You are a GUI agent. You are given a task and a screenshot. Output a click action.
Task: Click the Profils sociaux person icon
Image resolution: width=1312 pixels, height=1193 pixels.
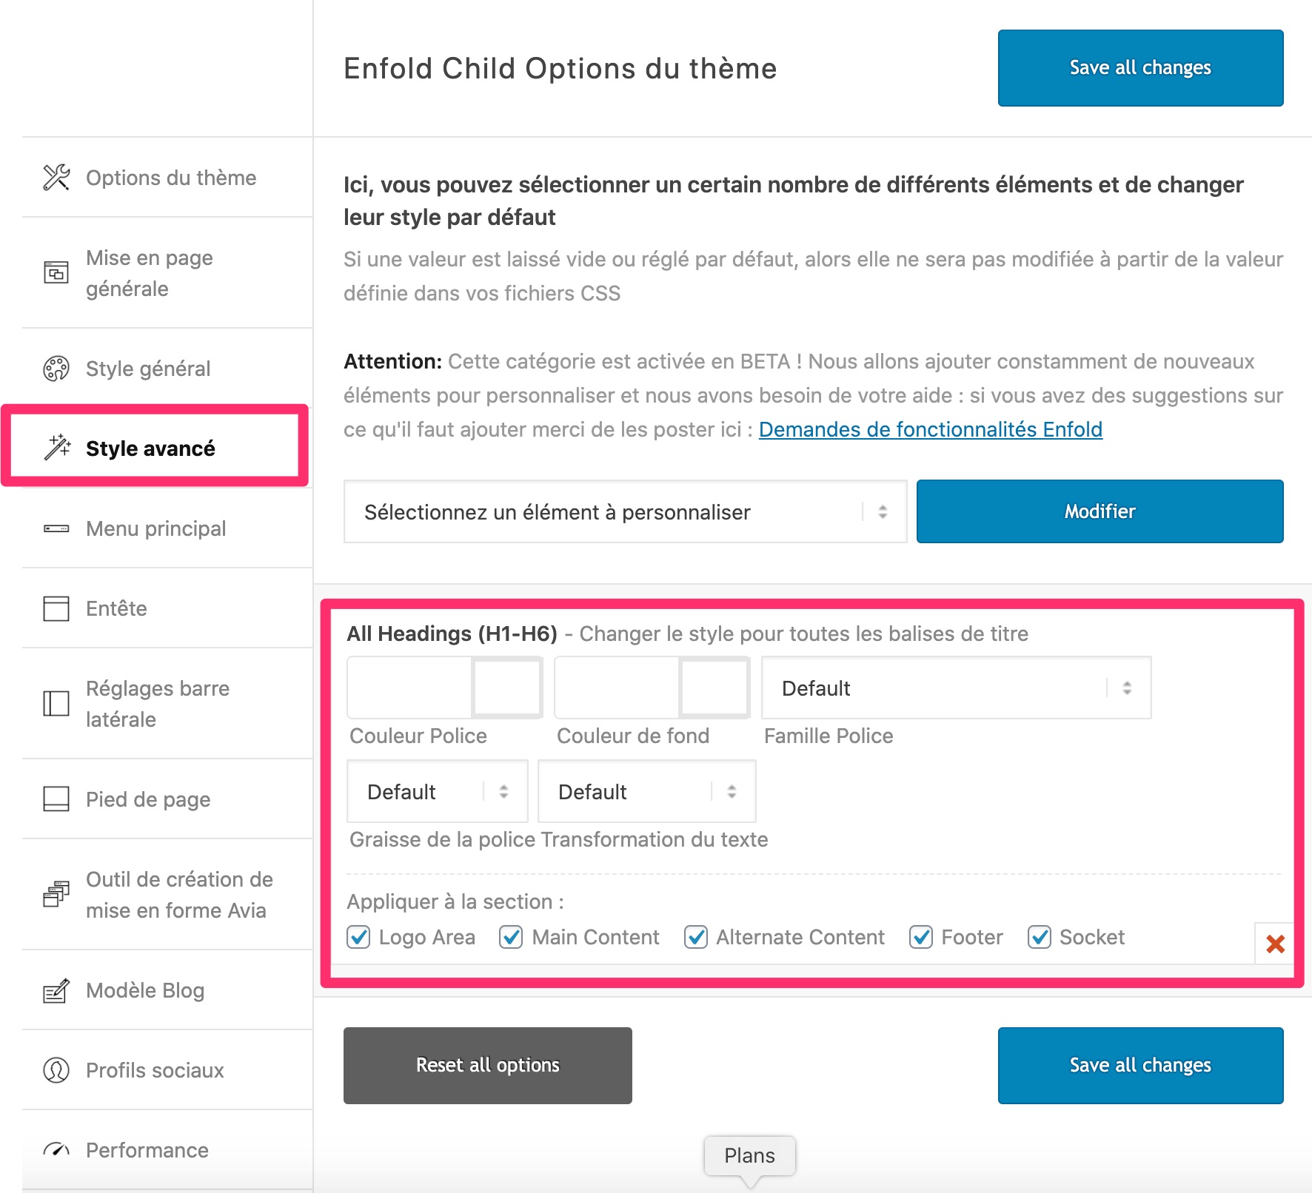(x=56, y=1070)
